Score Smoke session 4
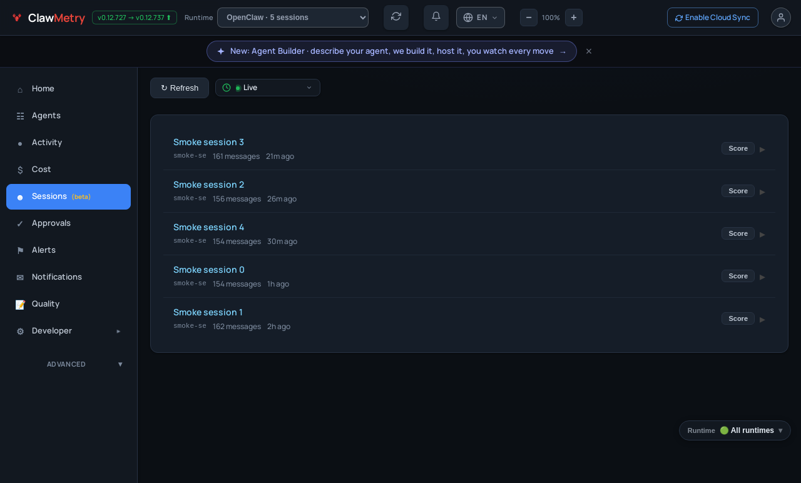The height and width of the screenshot is (483, 801). point(738,233)
